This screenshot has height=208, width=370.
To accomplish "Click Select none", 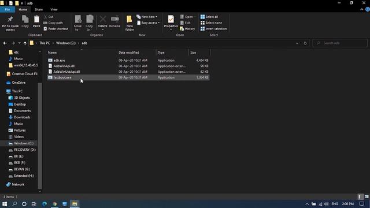I will pos(211,23).
